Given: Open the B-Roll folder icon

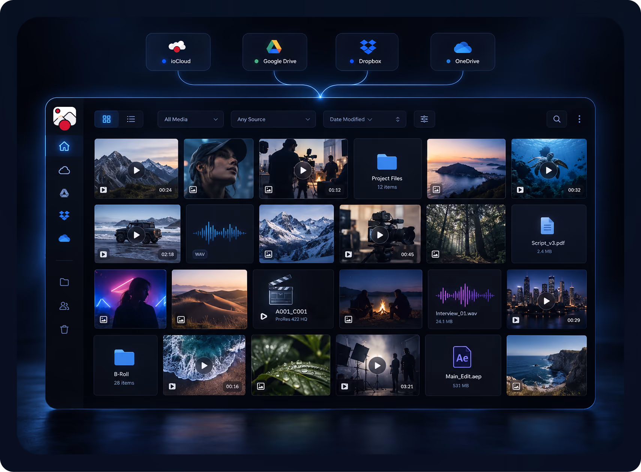Looking at the screenshot, I should coord(124,357).
